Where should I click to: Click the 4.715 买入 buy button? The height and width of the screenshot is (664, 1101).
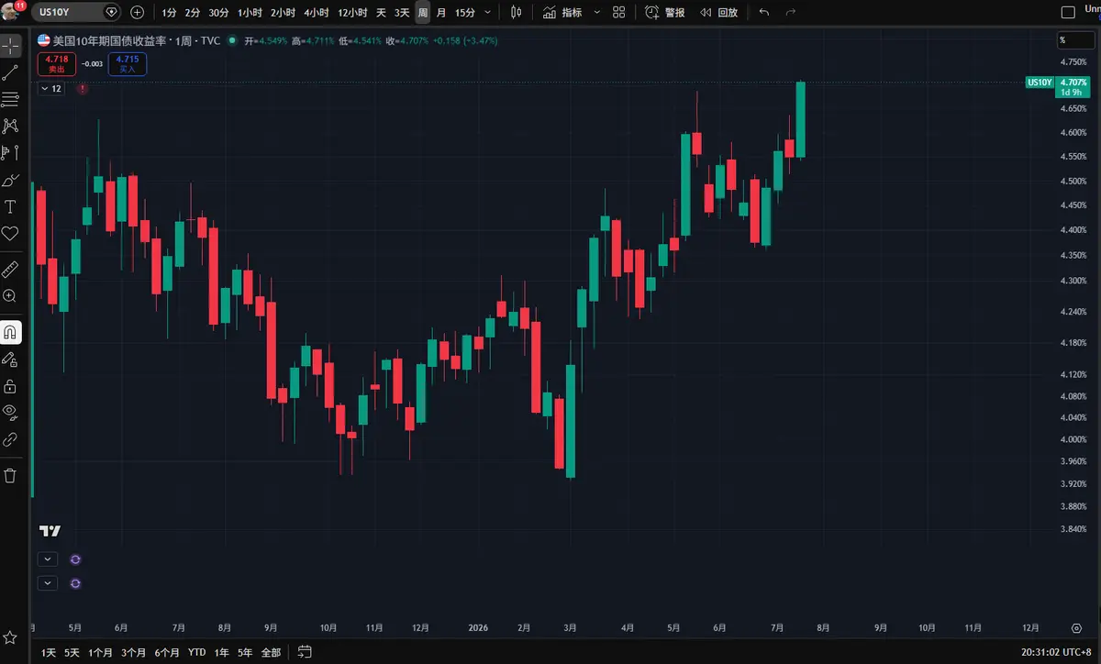click(127, 64)
